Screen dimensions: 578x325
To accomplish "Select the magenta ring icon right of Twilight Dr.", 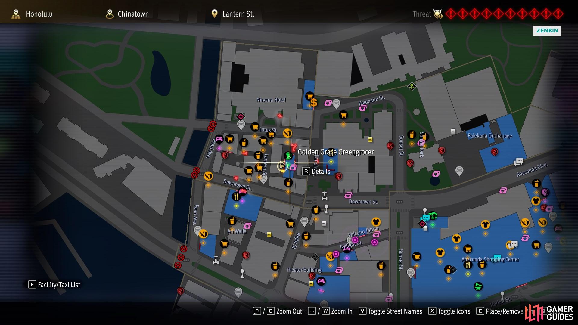I will coord(374,242).
